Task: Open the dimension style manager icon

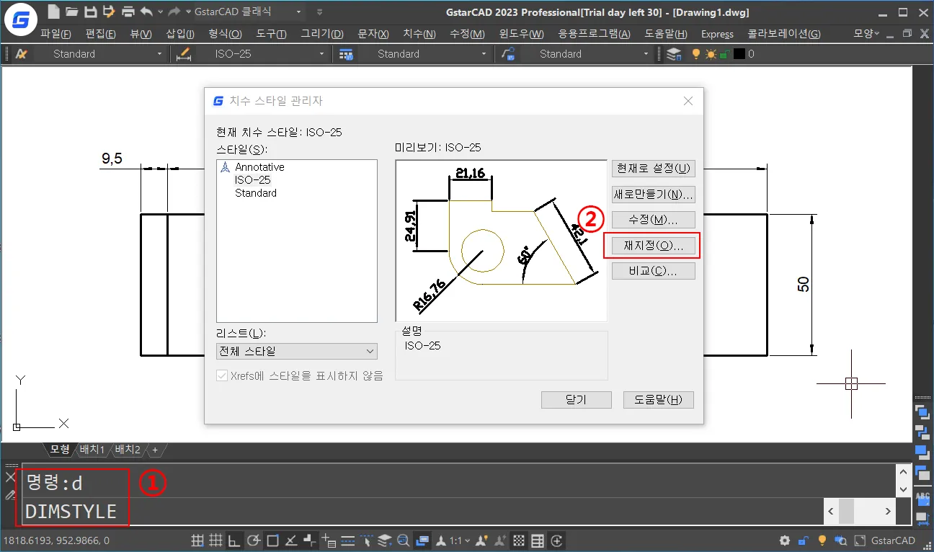Action: point(183,54)
